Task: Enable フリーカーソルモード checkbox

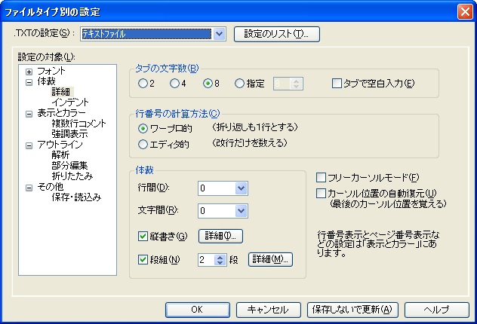Action: point(321,178)
